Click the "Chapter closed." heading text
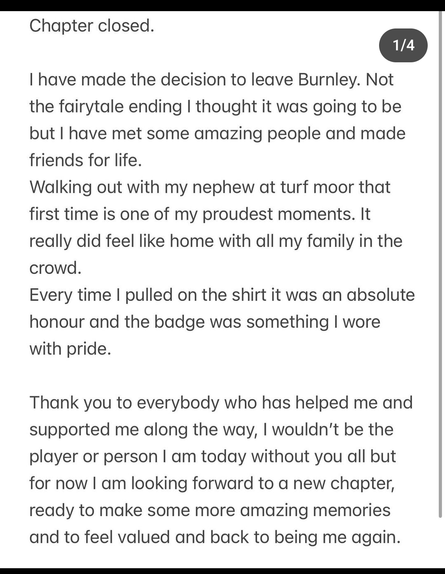Screen dimensions: 445x574 [x=92, y=26]
